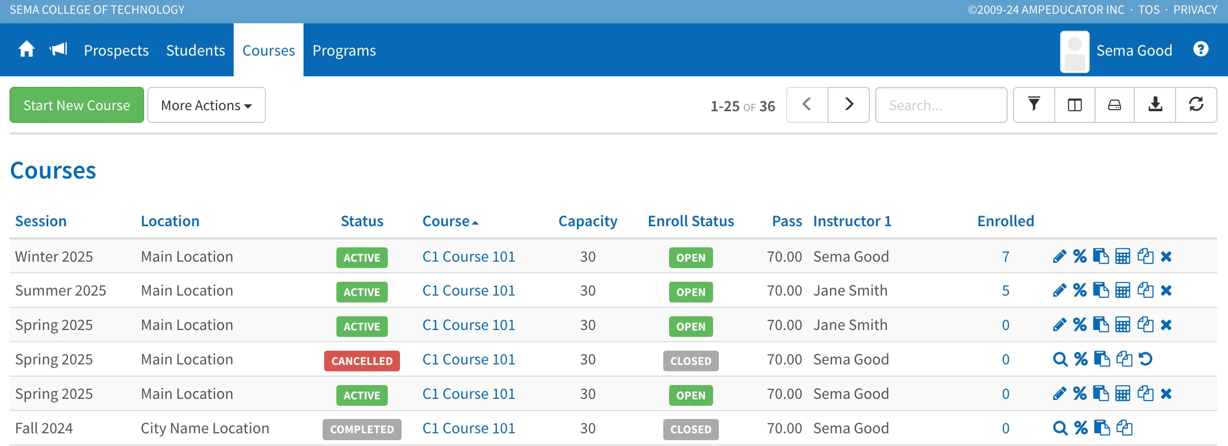Open the Prospects tab
The width and height of the screenshot is (1228, 446).
(x=116, y=50)
